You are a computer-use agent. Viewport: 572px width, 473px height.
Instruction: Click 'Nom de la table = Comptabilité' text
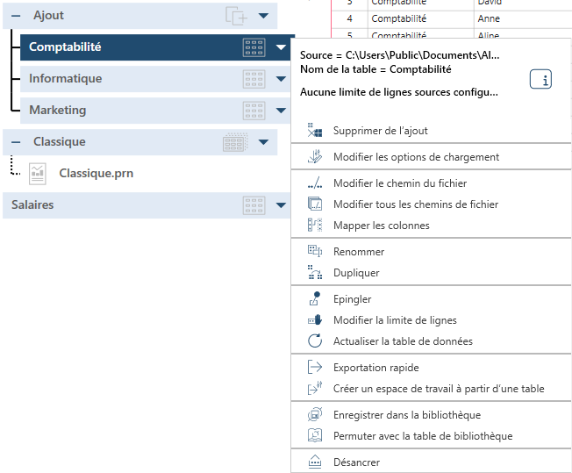(x=375, y=69)
